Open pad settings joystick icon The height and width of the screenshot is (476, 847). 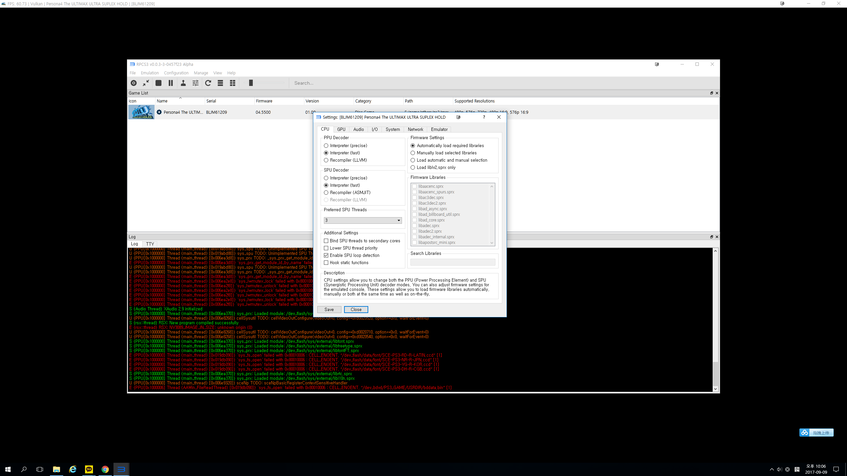click(183, 83)
